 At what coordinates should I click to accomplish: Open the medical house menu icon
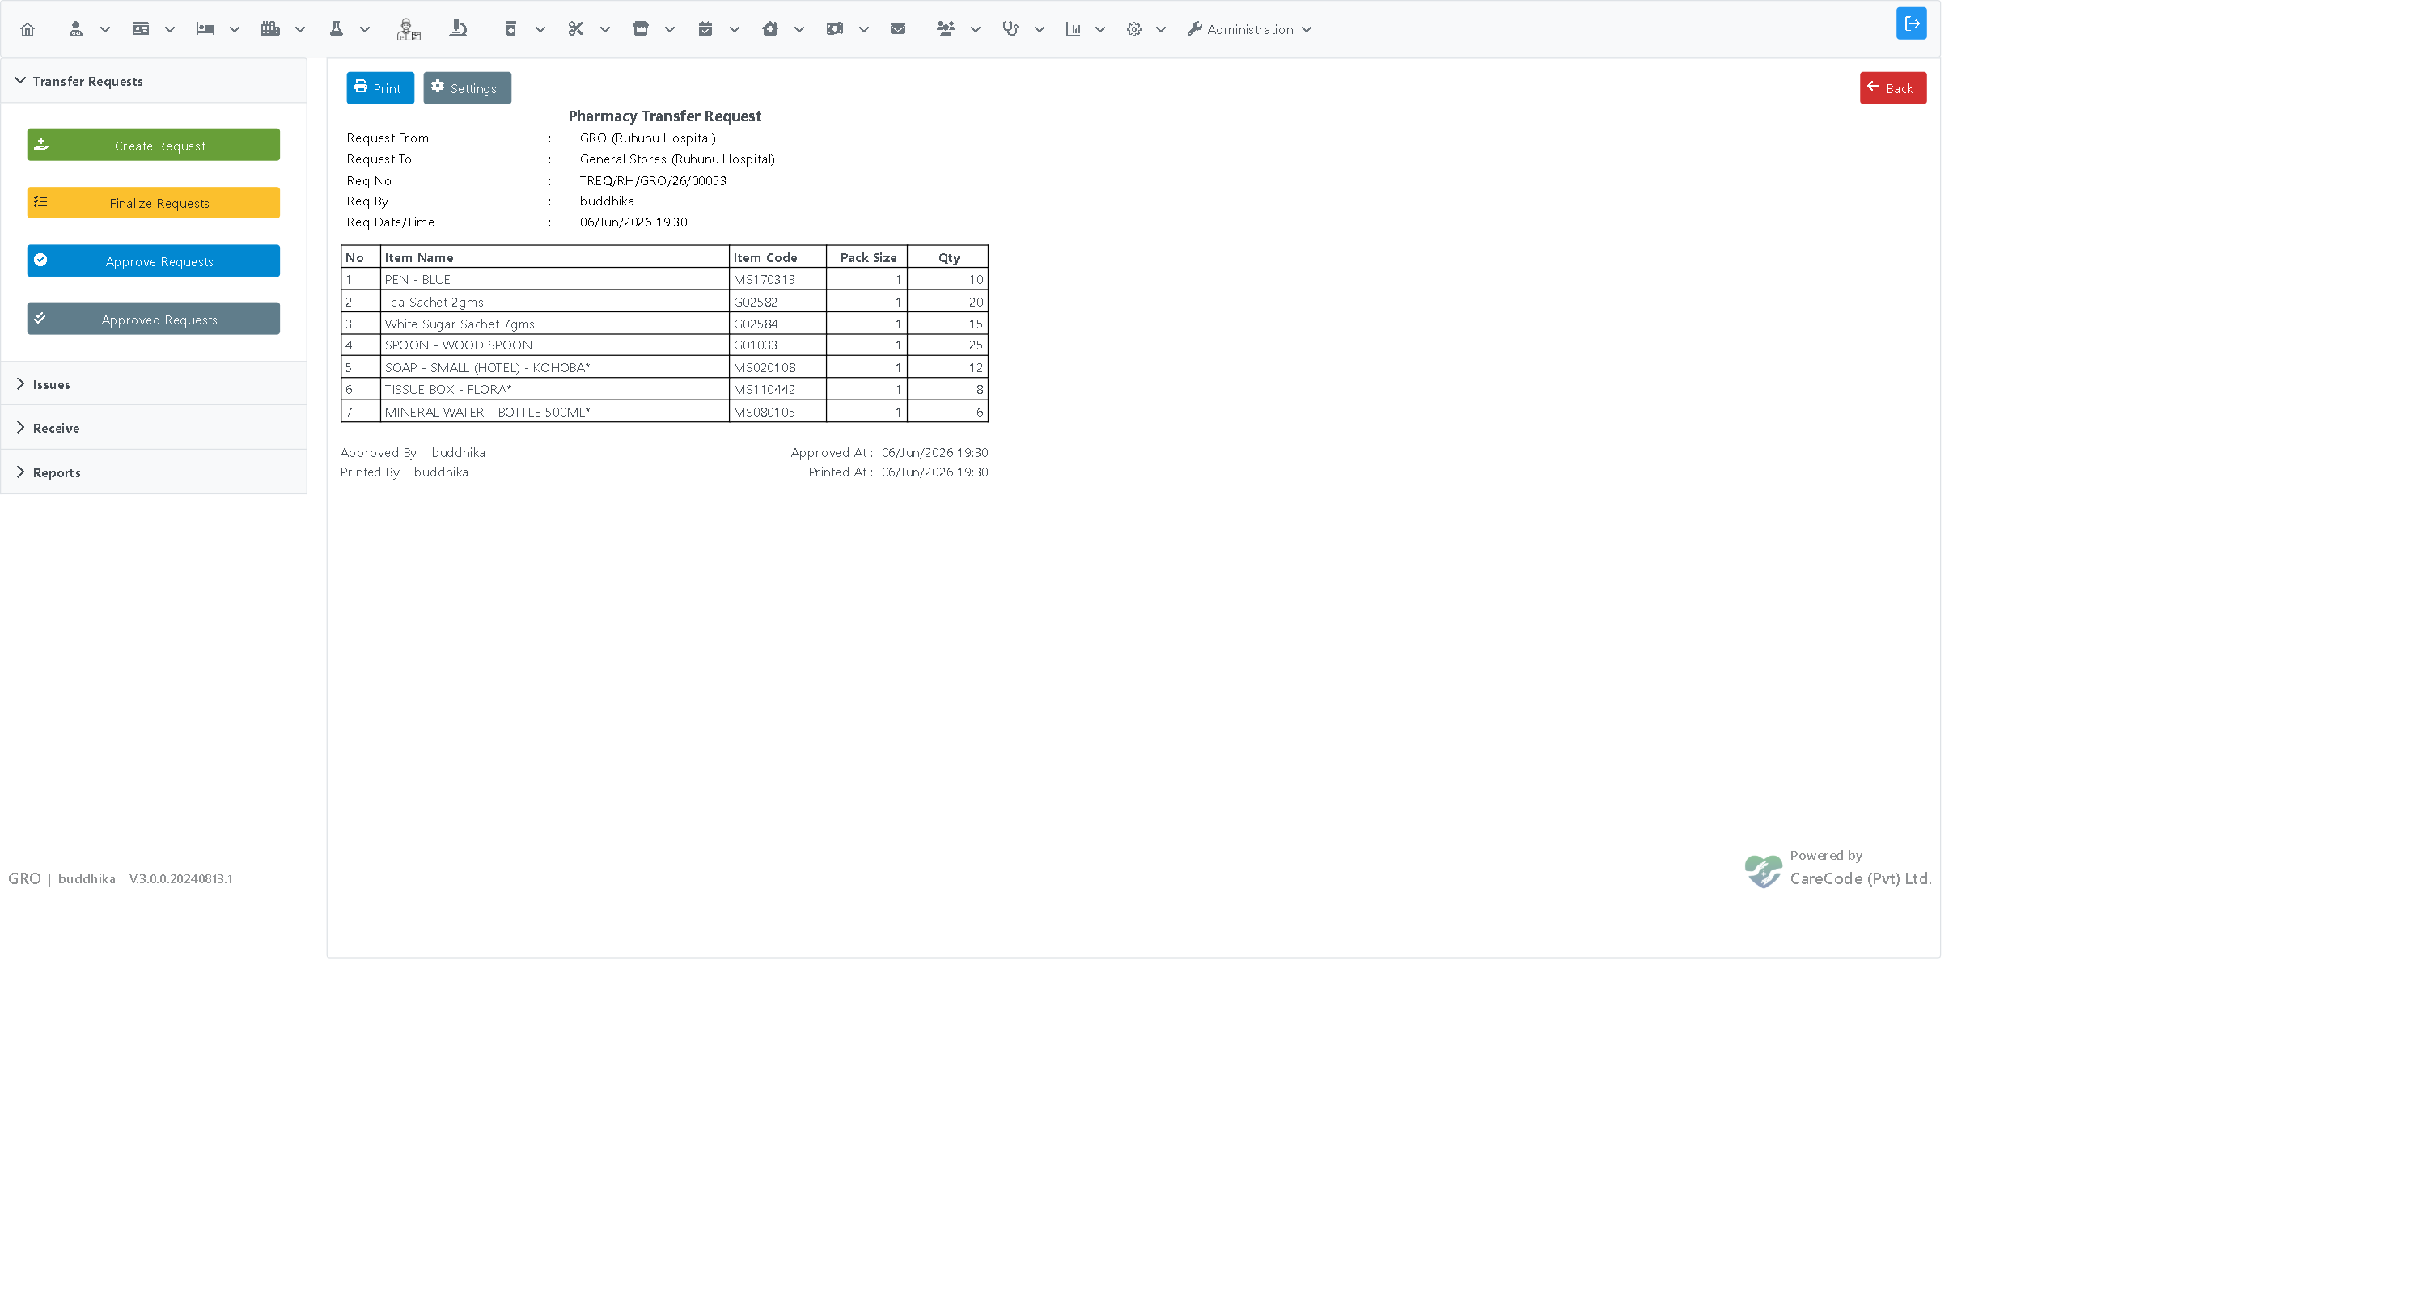click(x=770, y=29)
